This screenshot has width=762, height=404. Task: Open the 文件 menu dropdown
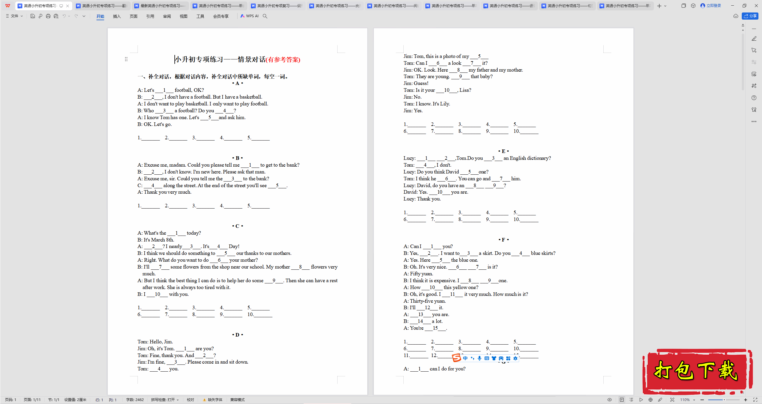pyautogui.click(x=14, y=16)
